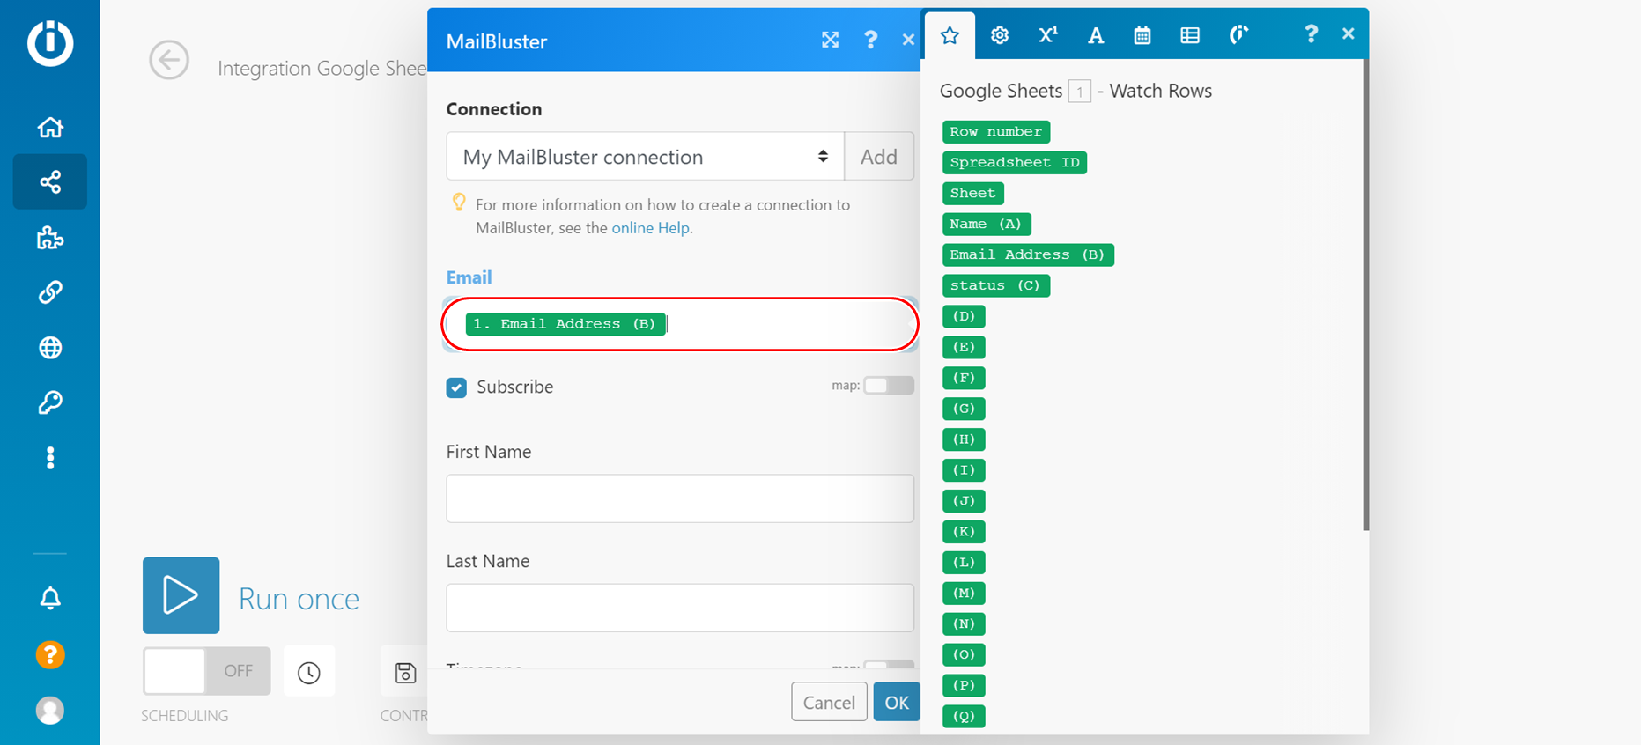Insert column (O) variable
The height and width of the screenshot is (745, 1641).
coord(964,655)
